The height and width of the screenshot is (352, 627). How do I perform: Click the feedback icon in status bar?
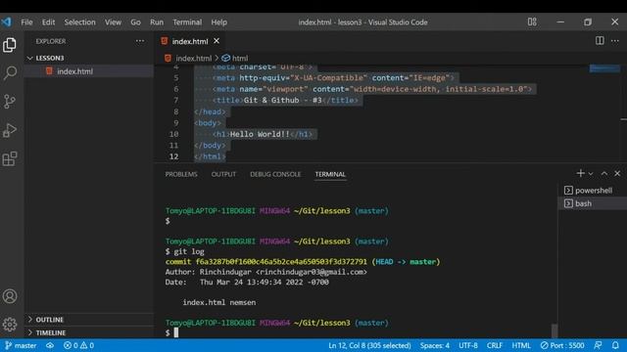tap(598, 345)
